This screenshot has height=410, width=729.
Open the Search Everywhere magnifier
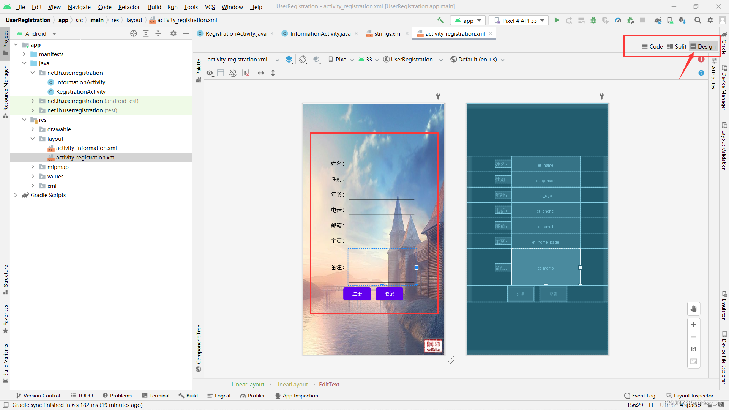tap(697, 20)
